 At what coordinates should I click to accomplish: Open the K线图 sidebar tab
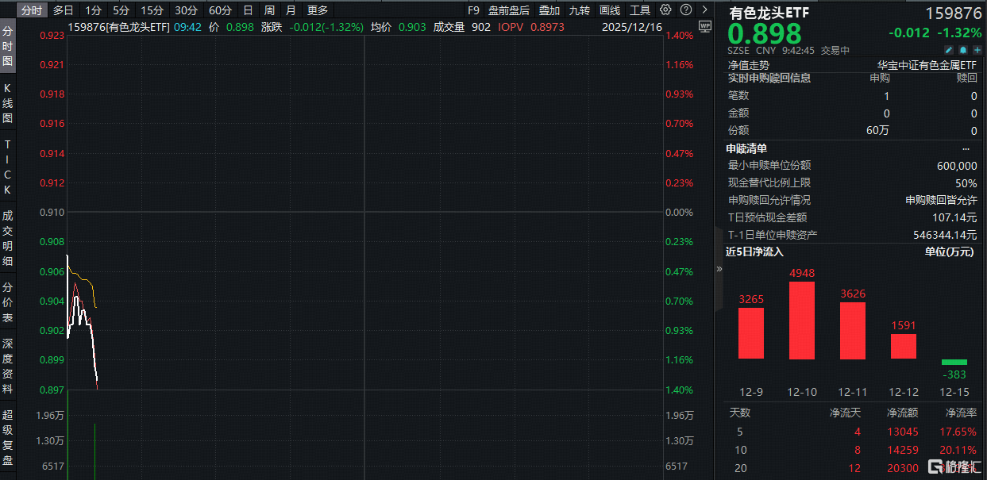click(7, 103)
